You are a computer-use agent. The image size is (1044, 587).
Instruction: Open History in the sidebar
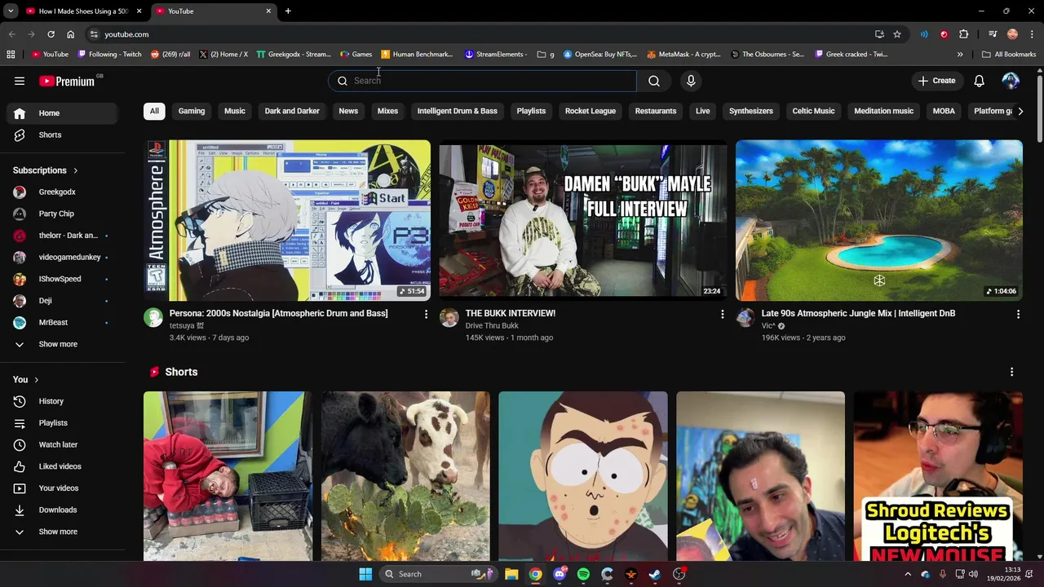point(64,401)
